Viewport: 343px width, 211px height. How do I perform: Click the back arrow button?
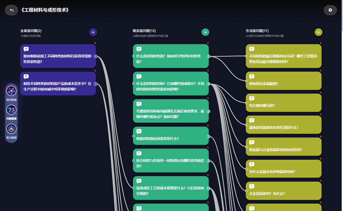coord(11,10)
